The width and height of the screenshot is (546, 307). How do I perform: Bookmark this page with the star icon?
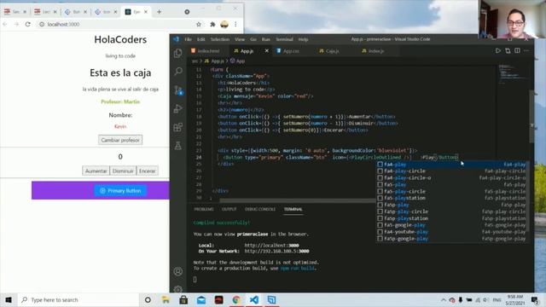[199, 24]
